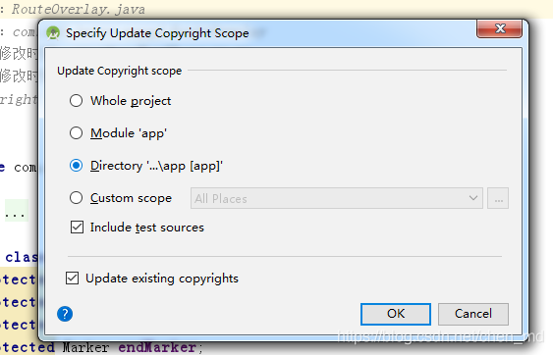The height and width of the screenshot is (355, 553).
Task: Click the dialog title Specify Update Copyright Scope
Action: tap(157, 33)
